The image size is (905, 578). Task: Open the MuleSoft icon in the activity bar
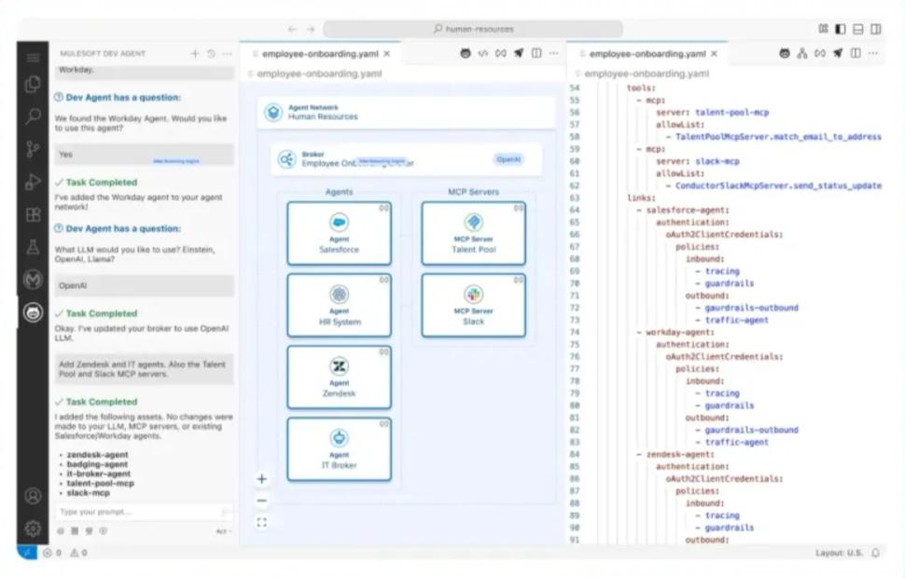(33, 279)
